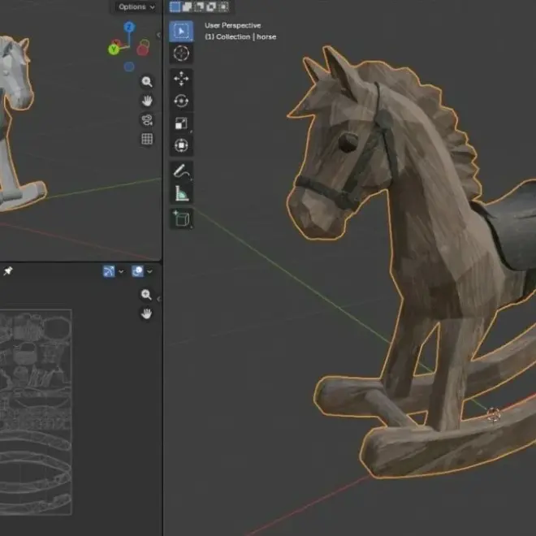Click the Subtract selection mode button
The image size is (536, 536).
[199, 6]
